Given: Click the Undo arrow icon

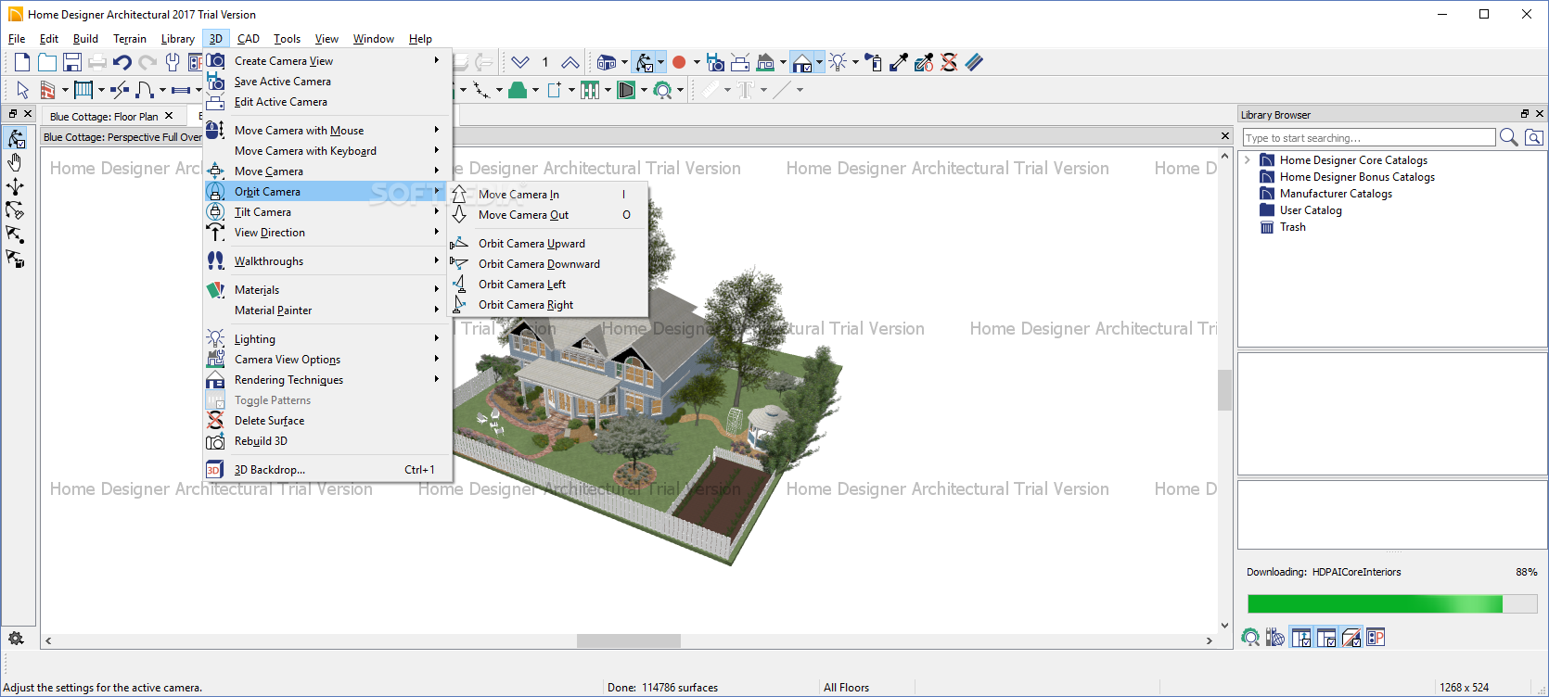Looking at the screenshot, I should (122, 62).
